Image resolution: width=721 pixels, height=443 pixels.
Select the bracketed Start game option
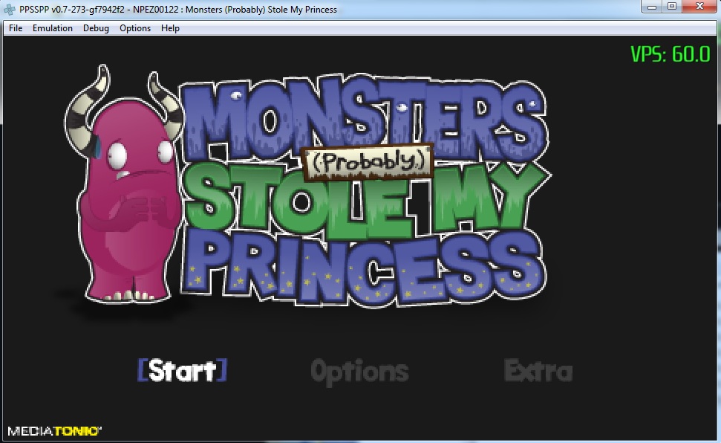pos(182,370)
